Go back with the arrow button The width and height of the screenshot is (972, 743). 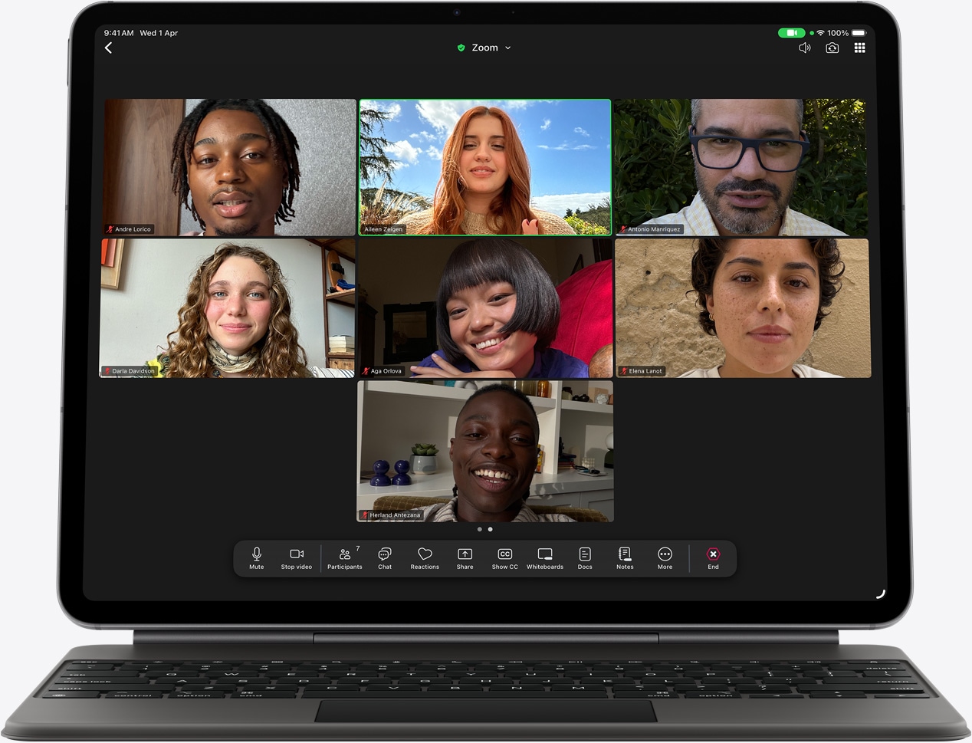pyautogui.click(x=109, y=48)
